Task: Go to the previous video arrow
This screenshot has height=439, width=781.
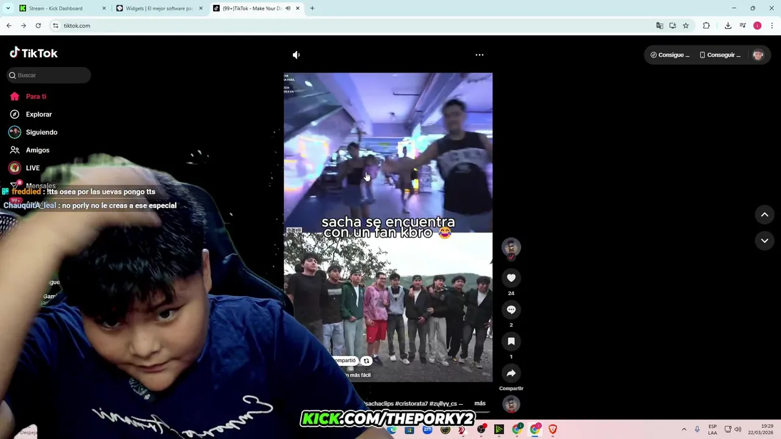Action: pyautogui.click(x=765, y=215)
